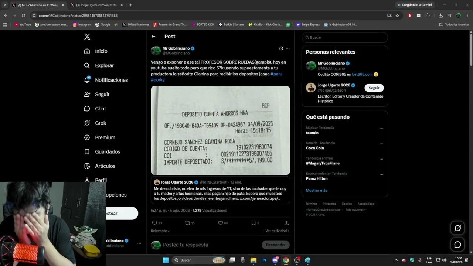Open the Chat bubble icon in sidebar
The image size is (473, 266).
87,109
